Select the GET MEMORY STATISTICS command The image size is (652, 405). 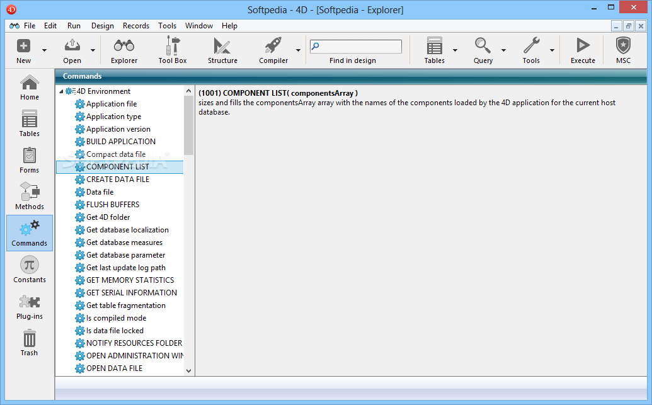click(130, 280)
